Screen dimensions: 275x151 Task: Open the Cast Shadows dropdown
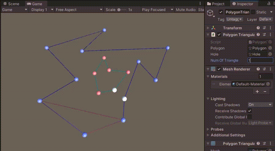pyautogui.click(x=260, y=105)
